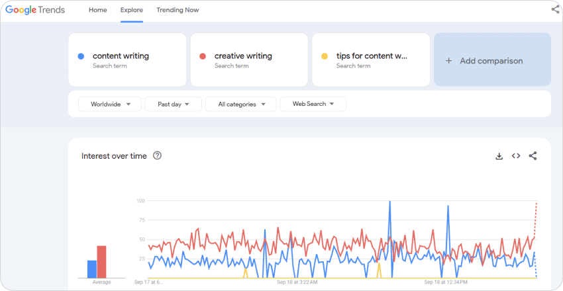The image size is (563, 291).
Task: Edit the creative writing search term
Action: coord(243,56)
